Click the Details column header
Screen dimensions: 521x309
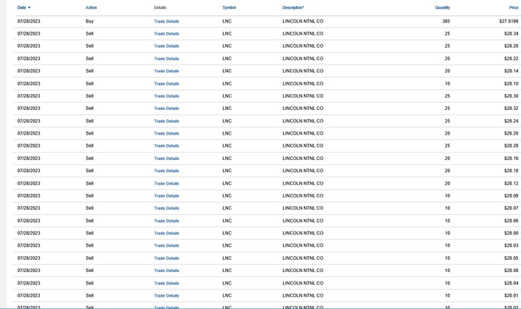160,7
